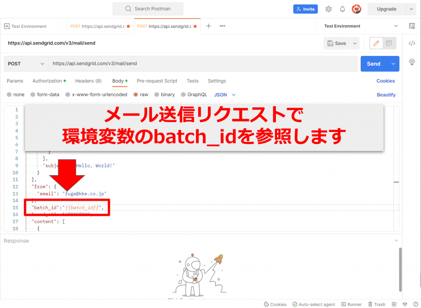
Task: Open the code snippet panel icon
Action: click(x=412, y=43)
